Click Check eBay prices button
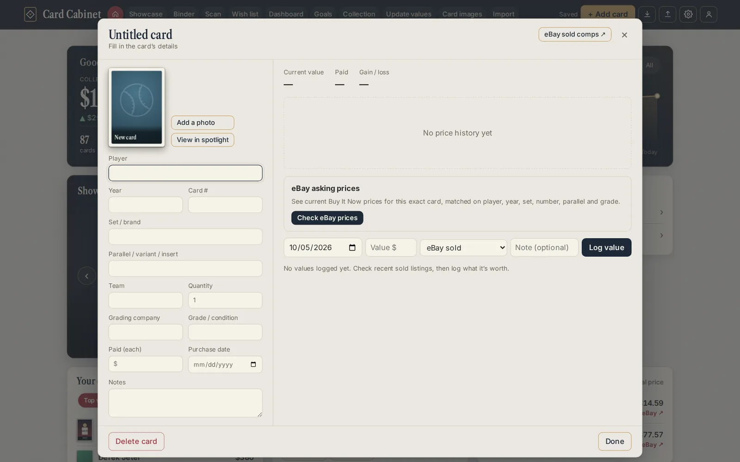The image size is (740, 462). point(327,218)
